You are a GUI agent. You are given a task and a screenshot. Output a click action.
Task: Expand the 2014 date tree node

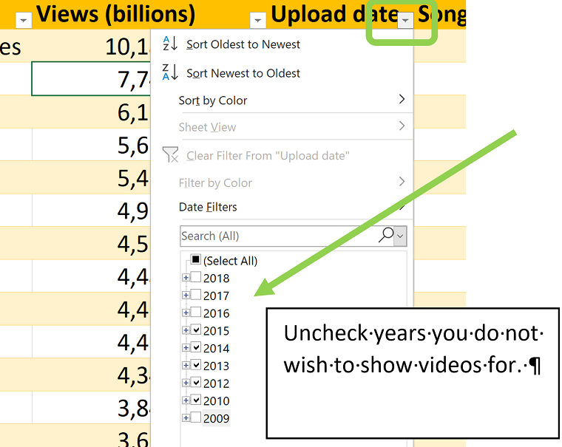coord(186,348)
